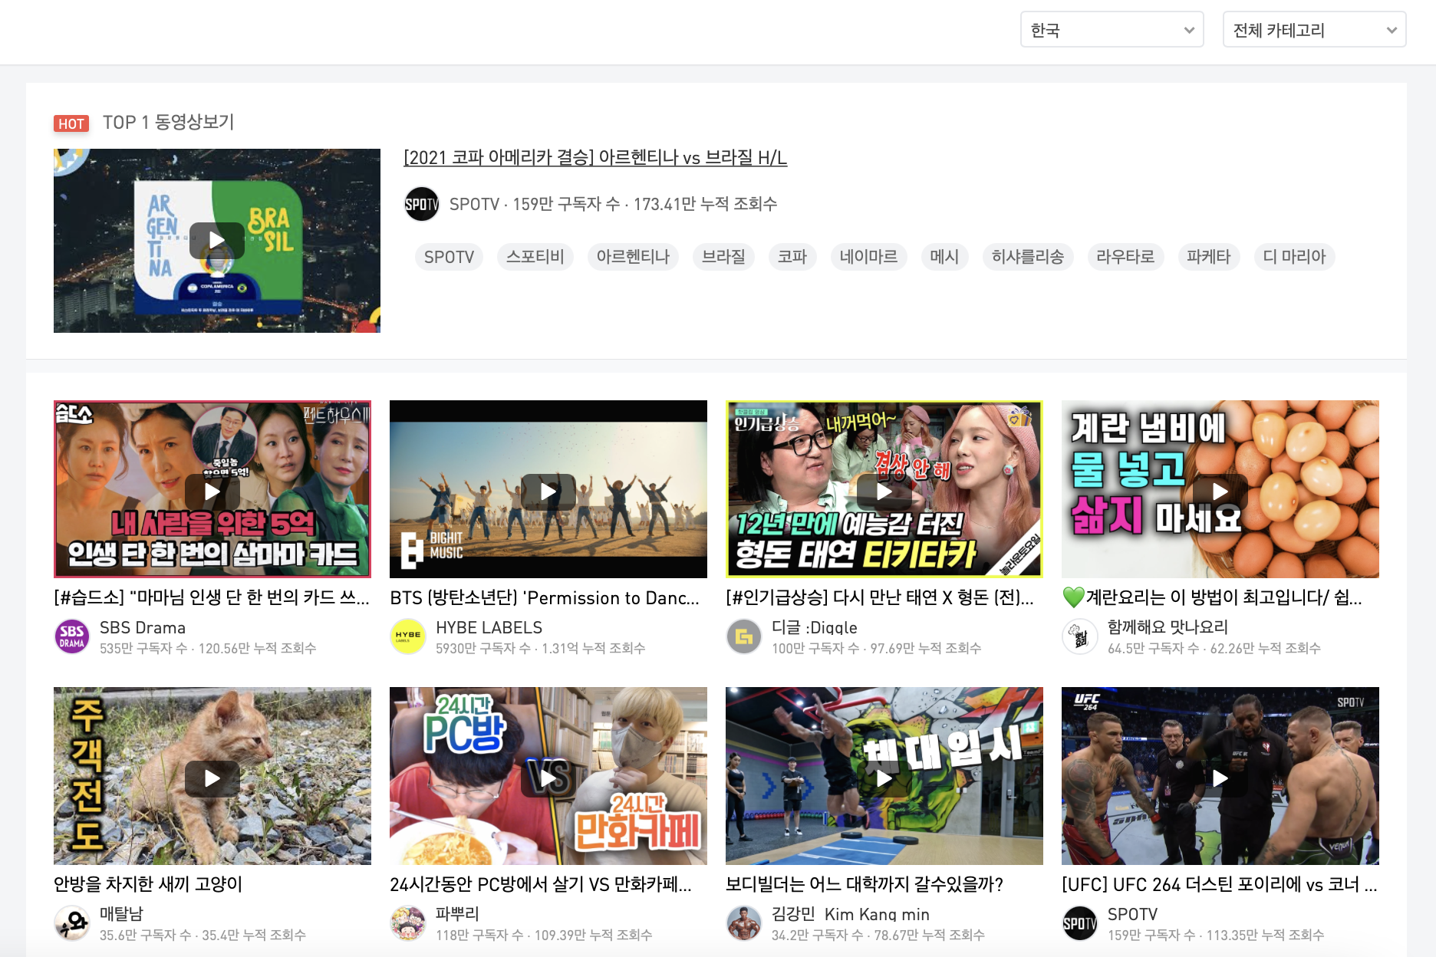This screenshot has height=957, width=1436.
Task: Click the HYBE LABELS channel avatar
Action: 408,636
